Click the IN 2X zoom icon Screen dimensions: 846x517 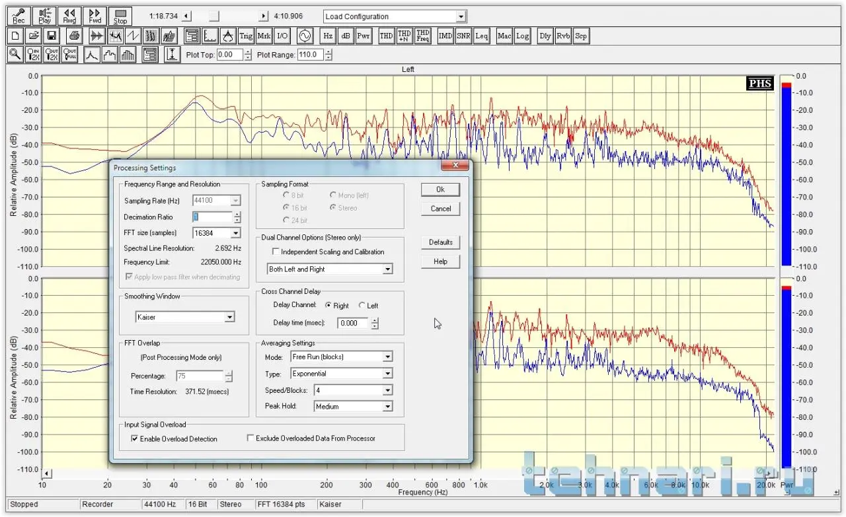tap(34, 55)
